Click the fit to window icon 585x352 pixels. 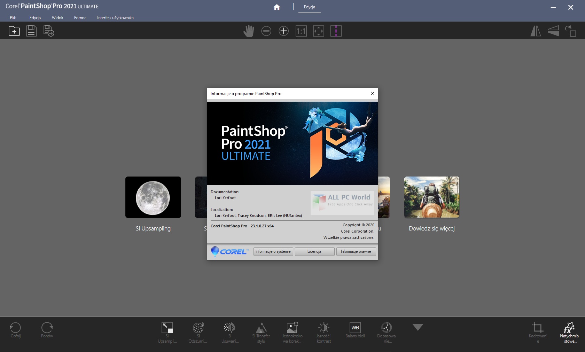tap(319, 31)
